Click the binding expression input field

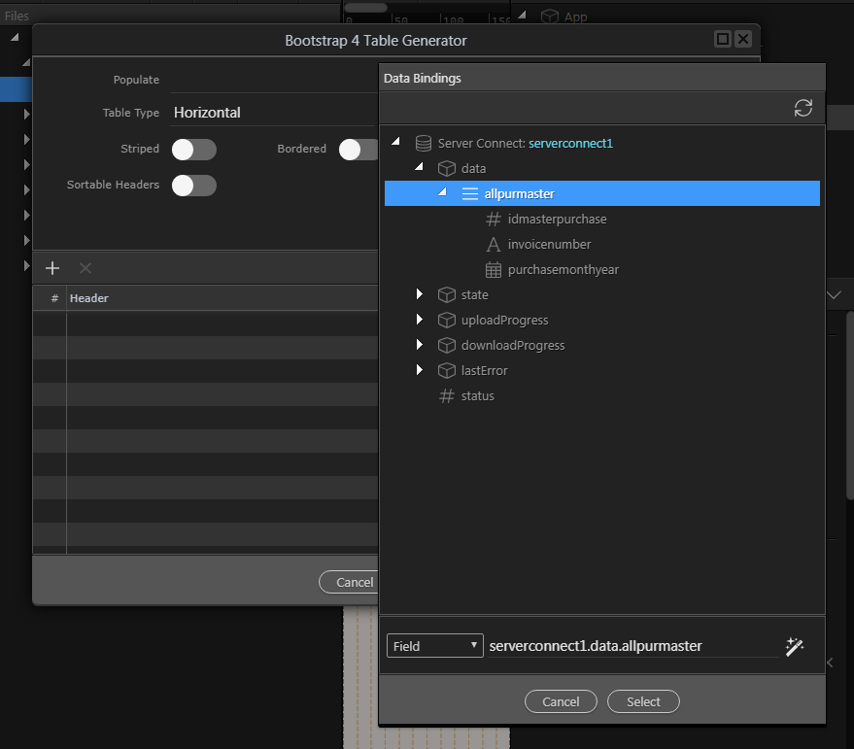(632, 646)
